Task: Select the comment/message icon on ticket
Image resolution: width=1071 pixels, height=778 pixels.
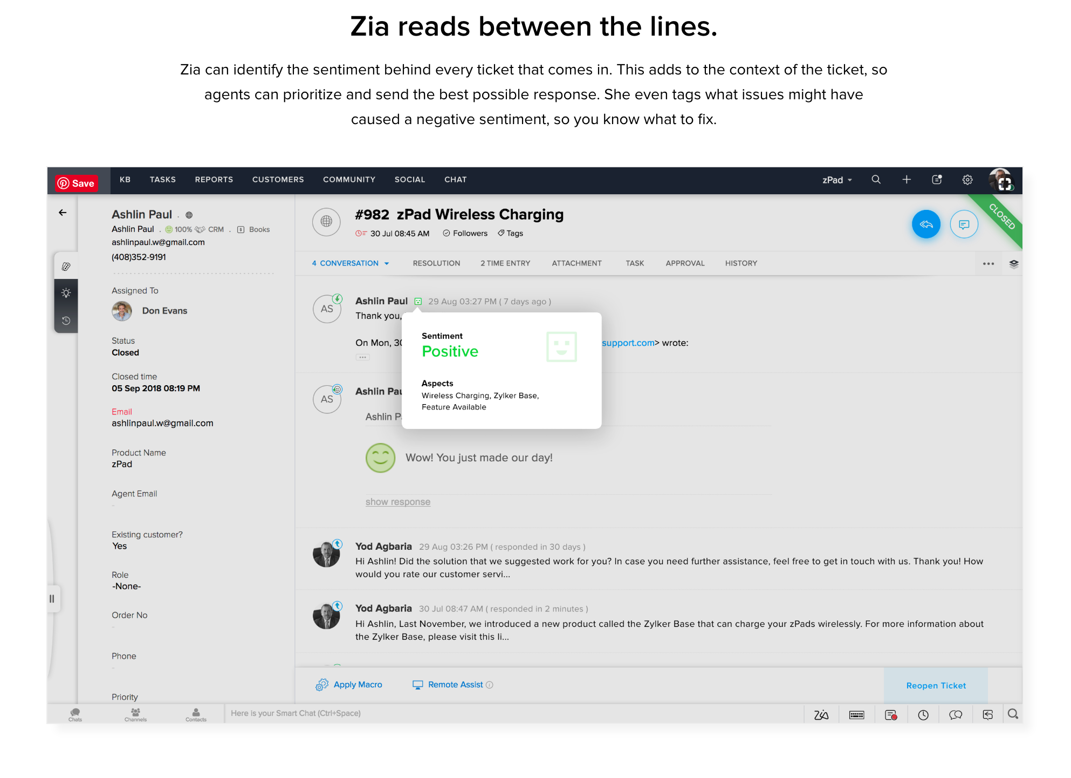Action: coord(965,224)
